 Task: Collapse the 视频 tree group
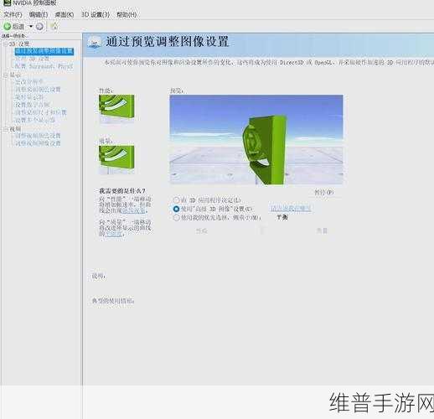[6, 129]
